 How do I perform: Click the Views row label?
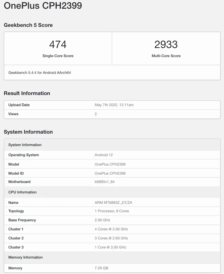tap(13, 114)
